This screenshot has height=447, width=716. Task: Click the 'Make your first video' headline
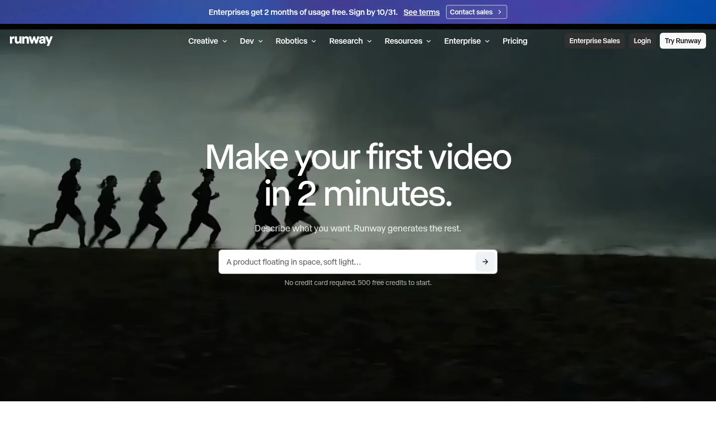[x=358, y=175]
